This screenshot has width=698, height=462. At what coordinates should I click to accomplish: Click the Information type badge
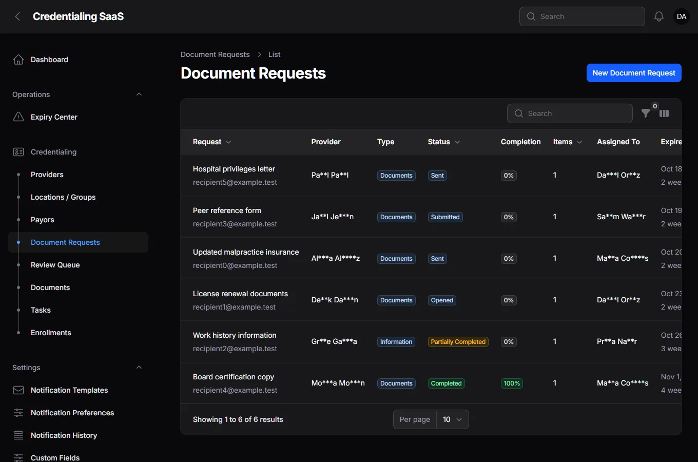396,342
